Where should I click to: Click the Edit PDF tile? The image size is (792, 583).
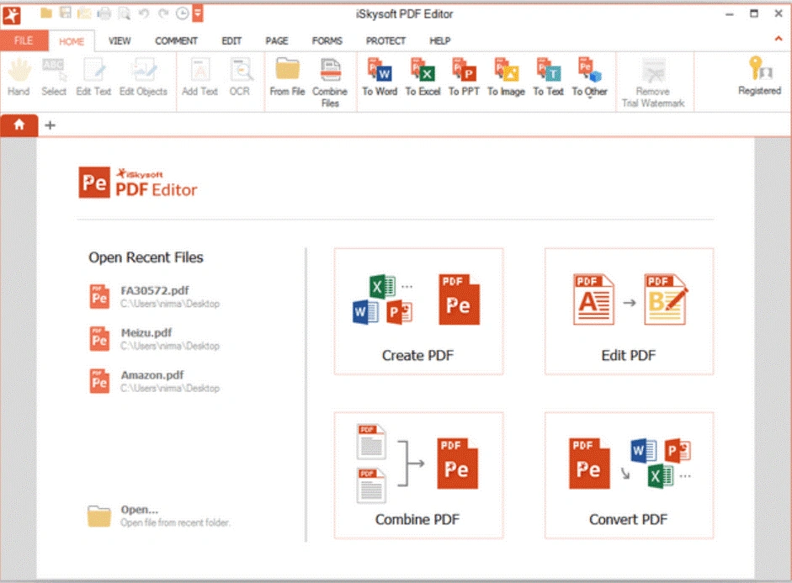click(x=629, y=311)
